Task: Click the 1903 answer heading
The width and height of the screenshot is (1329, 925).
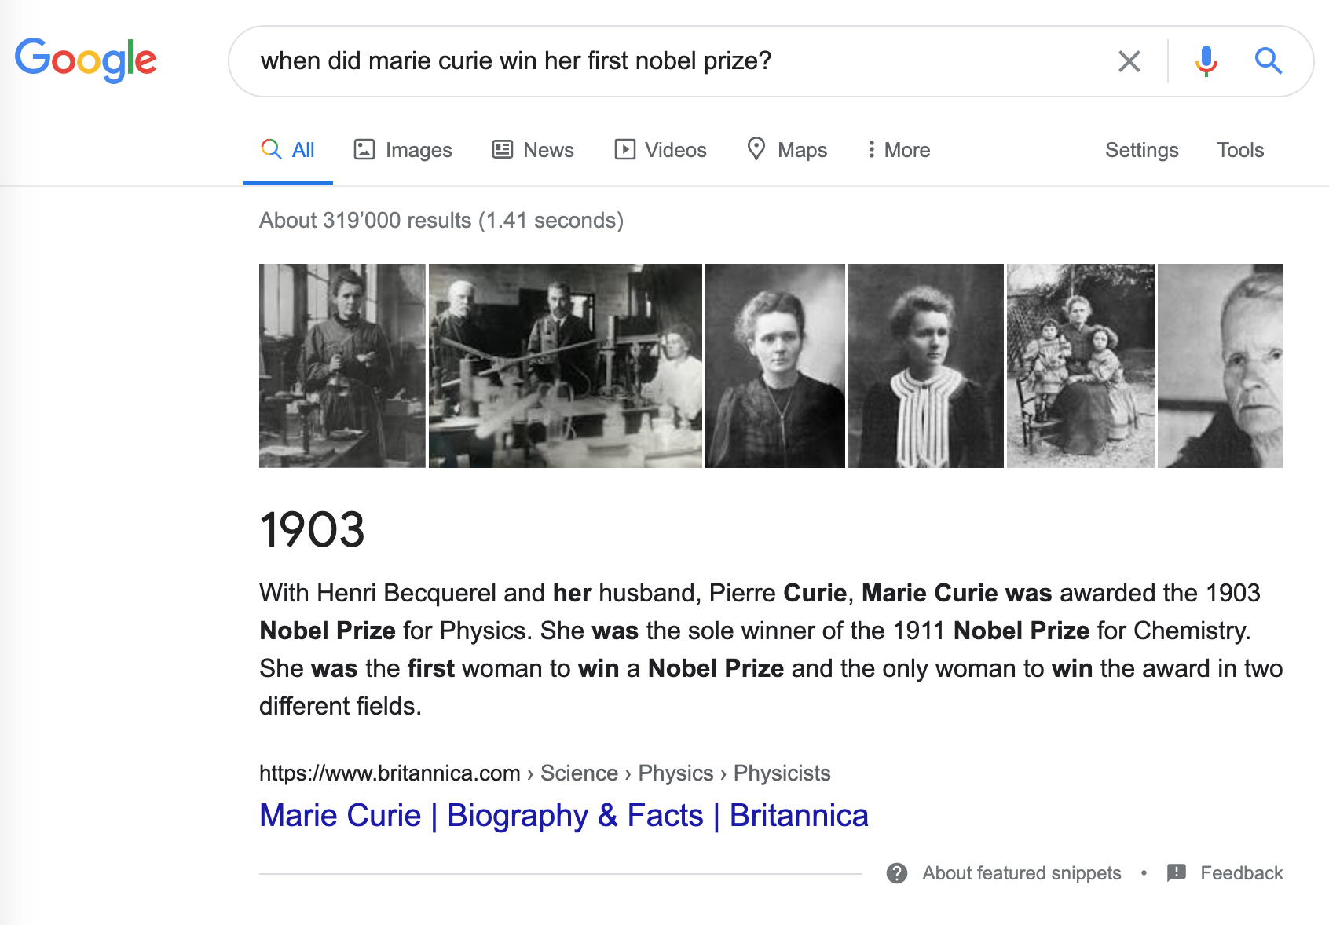Action: 313,530
